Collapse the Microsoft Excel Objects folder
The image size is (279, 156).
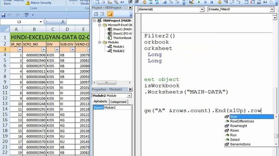(x=100, y=25)
